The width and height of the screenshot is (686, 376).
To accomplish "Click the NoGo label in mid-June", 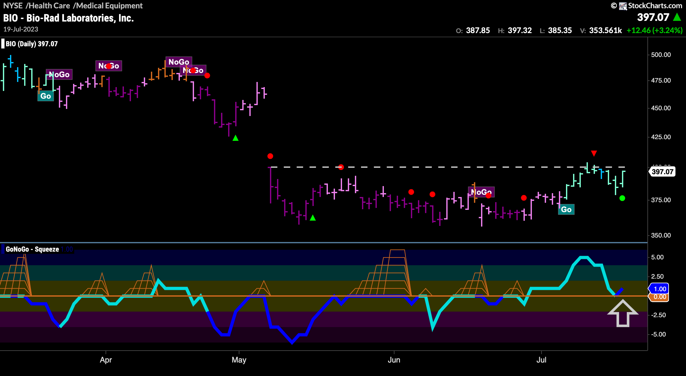I will [481, 192].
